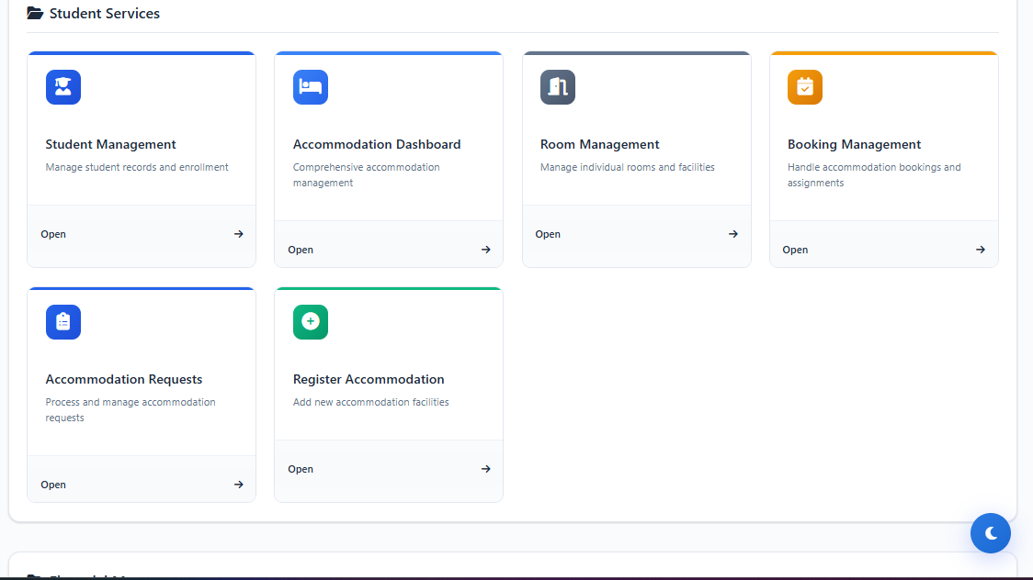The width and height of the screenshot is (1033, 580).
Task: Click the Register Accommodation plus icon
Action: (x=311, y=322)
